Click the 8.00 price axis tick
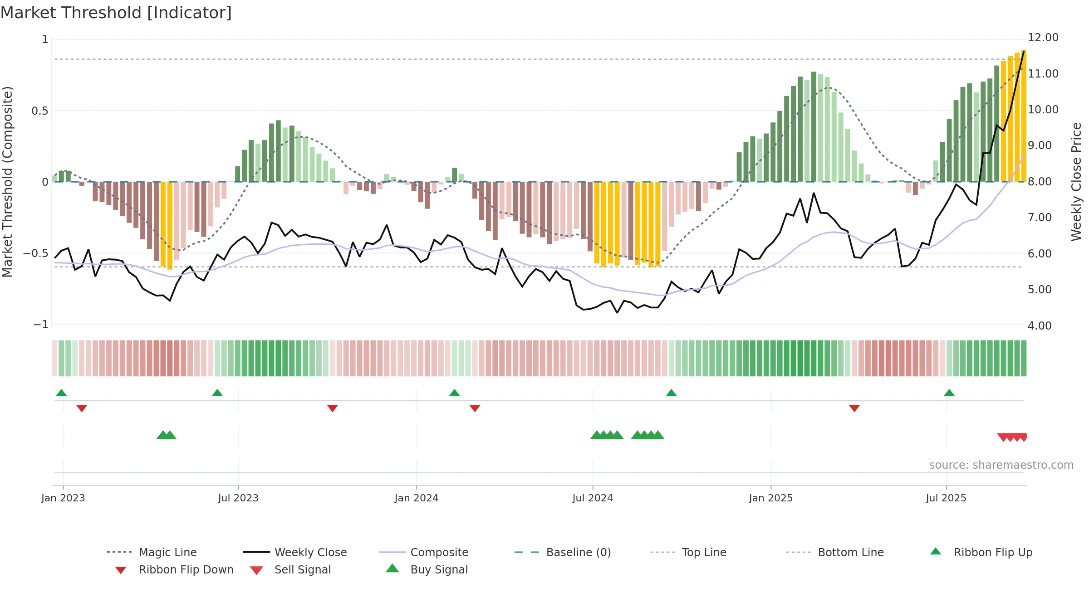1089x612 pixels. click(1040, 181)
